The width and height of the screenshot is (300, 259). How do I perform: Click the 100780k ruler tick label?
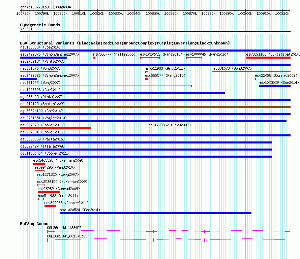click(23, 13)
